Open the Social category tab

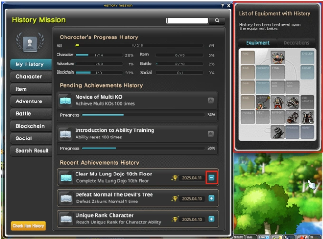pyautogui.click(x=31, y=138)
